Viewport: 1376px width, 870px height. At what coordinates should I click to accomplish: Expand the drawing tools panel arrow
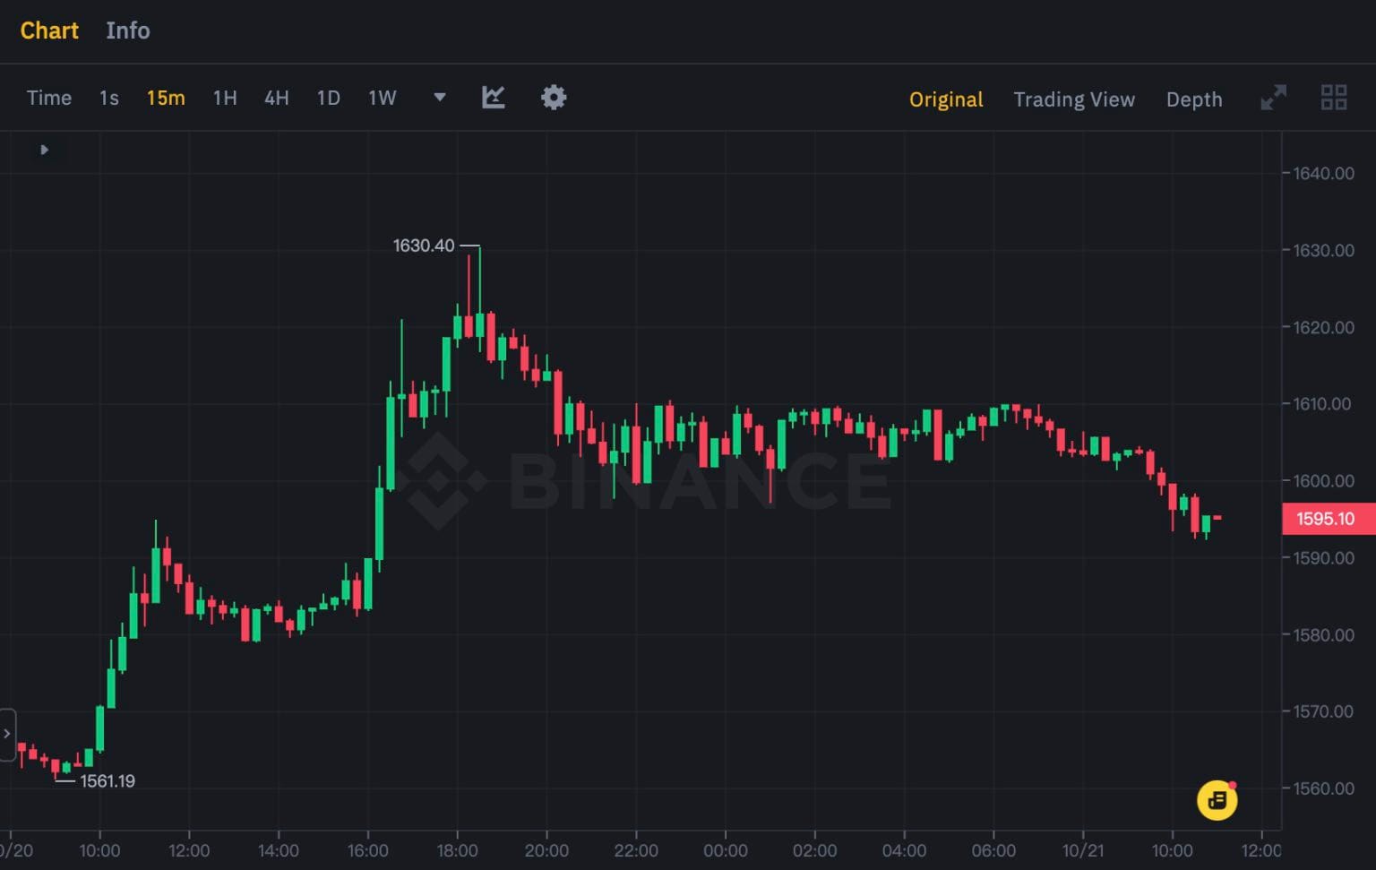pos(44,150)
